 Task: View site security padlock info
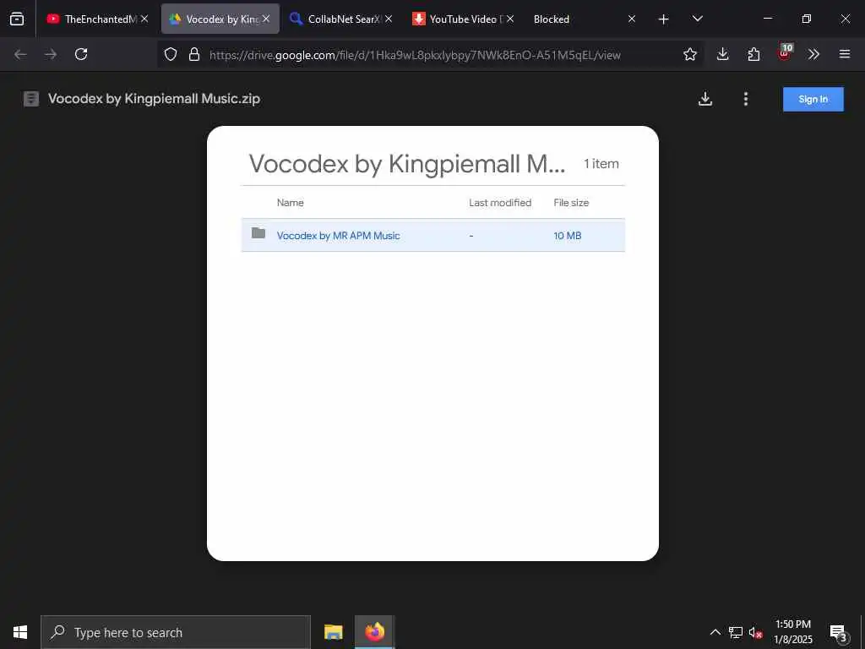pyautogui.click(x=194, y=54)
